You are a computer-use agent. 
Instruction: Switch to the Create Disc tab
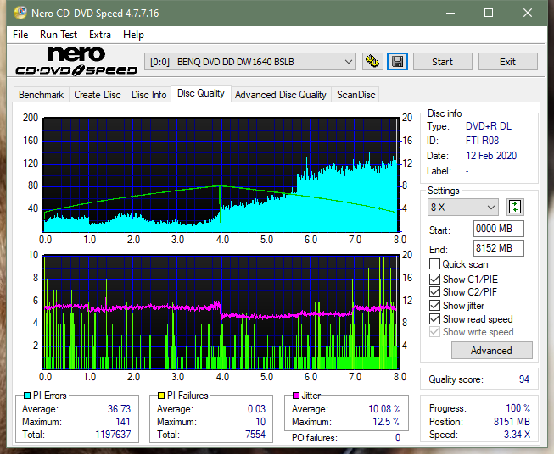pyautogui.click(x=98, y=95)
